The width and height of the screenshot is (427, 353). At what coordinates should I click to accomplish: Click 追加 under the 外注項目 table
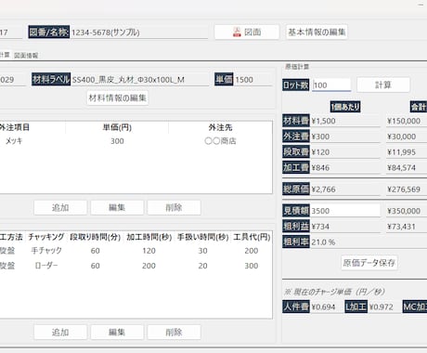click(x=60, y=207)
